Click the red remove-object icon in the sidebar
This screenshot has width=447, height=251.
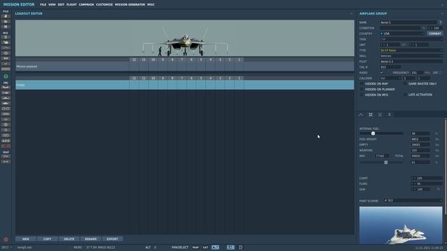tap(6, 146)
